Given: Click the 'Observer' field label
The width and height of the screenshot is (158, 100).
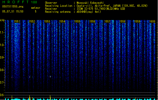Looking at the screenshot, I should [51, 3].
